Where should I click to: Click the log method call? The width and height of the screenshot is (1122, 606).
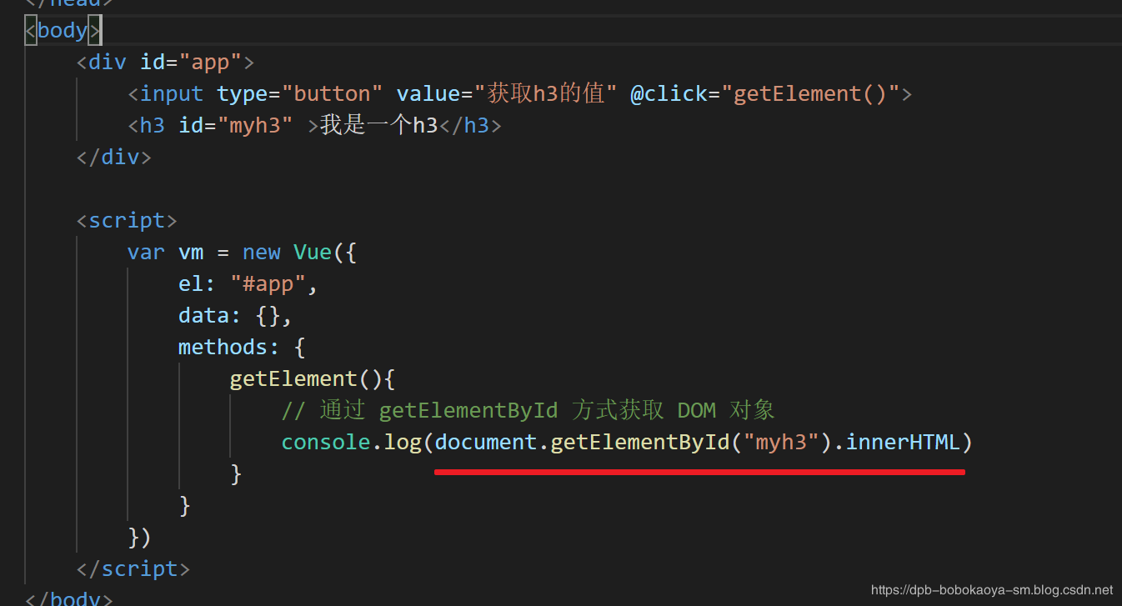(x=403, y=442)
